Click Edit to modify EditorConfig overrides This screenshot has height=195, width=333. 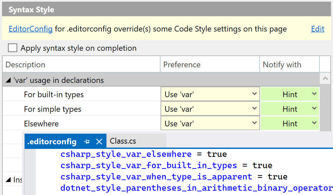(x=317, y=29)
